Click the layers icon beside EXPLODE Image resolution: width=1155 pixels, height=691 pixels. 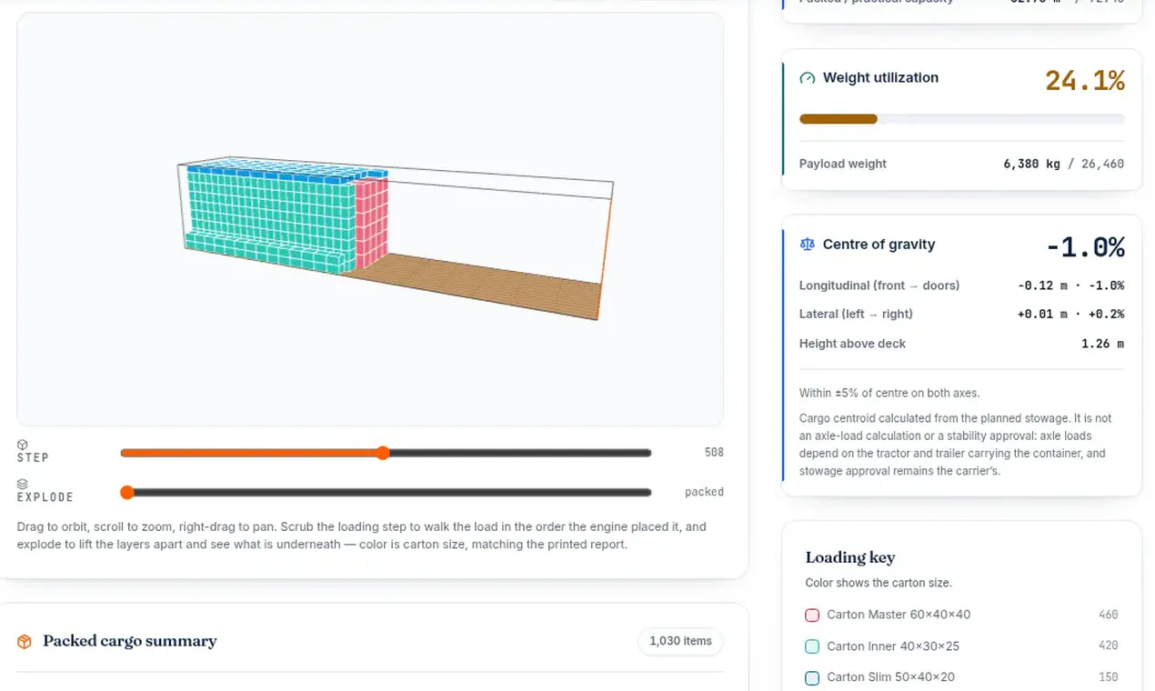point(23,484)
